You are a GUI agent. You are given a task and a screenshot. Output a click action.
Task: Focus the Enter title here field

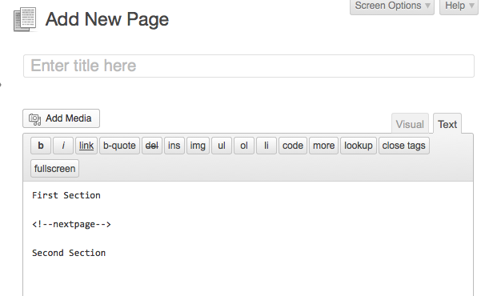click(x=249, y=66)
